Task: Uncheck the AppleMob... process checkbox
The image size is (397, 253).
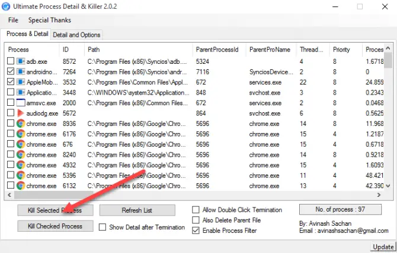Action: 11,82
